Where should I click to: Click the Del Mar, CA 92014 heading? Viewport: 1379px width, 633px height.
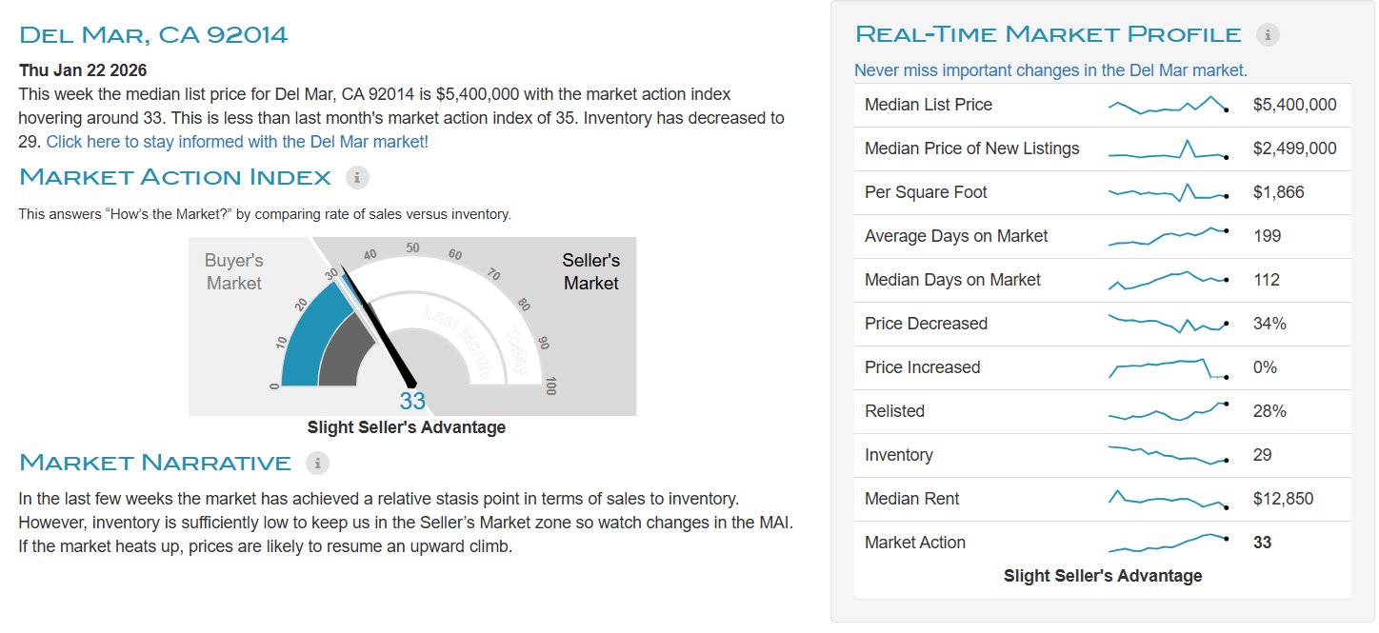point(153,35)
